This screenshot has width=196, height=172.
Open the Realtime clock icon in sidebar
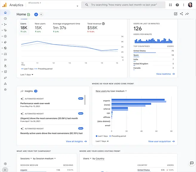(5, 18)
